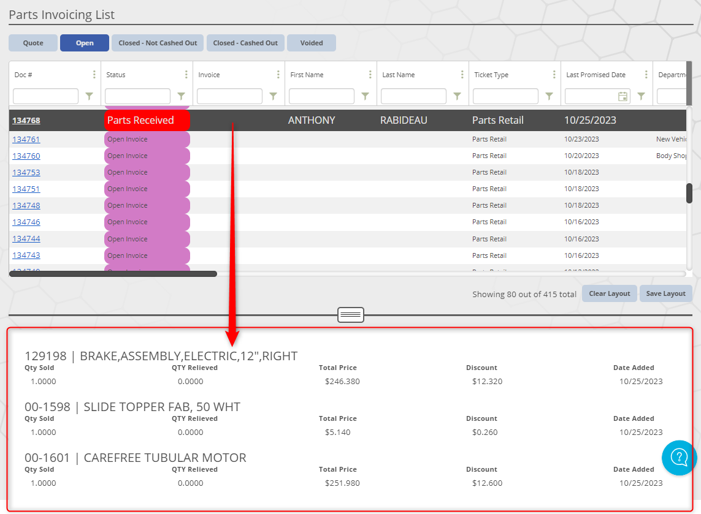This screenshot has width=701, height=514.
Task: Open the Last Name column options menu
Action: (462, 75)
